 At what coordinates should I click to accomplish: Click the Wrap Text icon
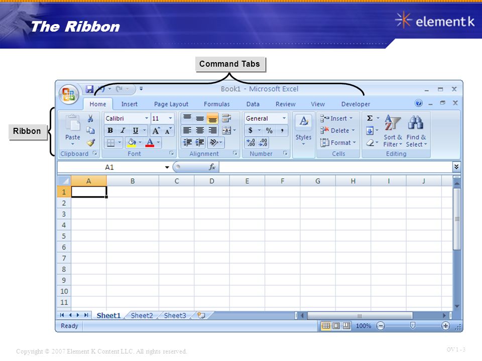tap(226, 118)
